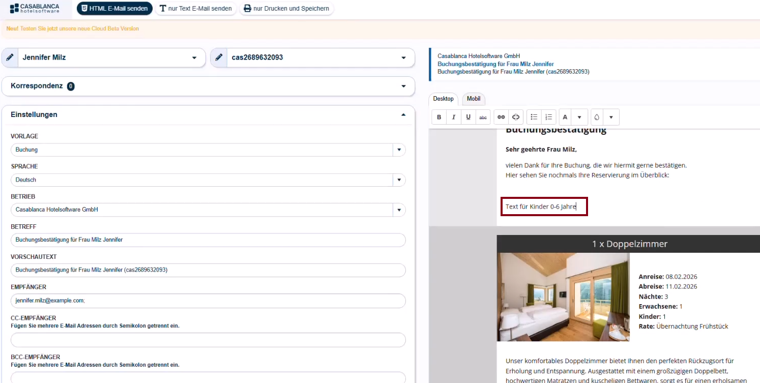Select the Desktop preview tab
Viewport: 760px width, 383px height.
(443, 99)
